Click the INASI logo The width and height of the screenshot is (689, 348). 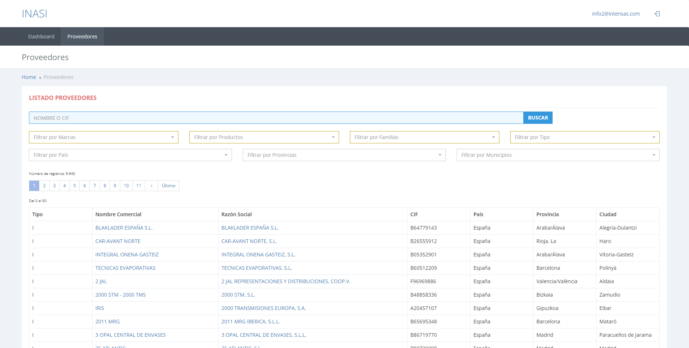pyautogui.click(x=34, y=14)
